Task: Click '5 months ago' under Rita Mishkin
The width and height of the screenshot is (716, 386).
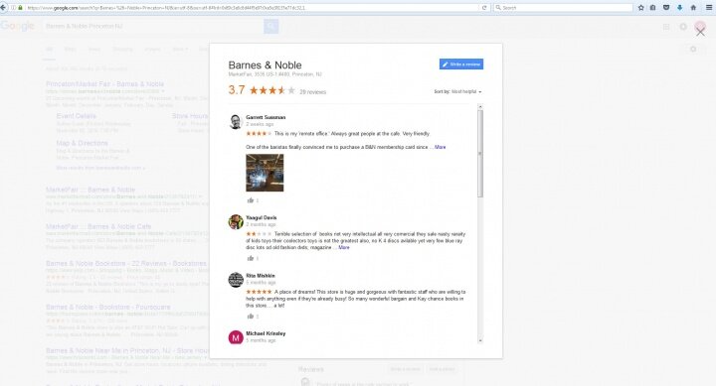Action: [261, 283]
